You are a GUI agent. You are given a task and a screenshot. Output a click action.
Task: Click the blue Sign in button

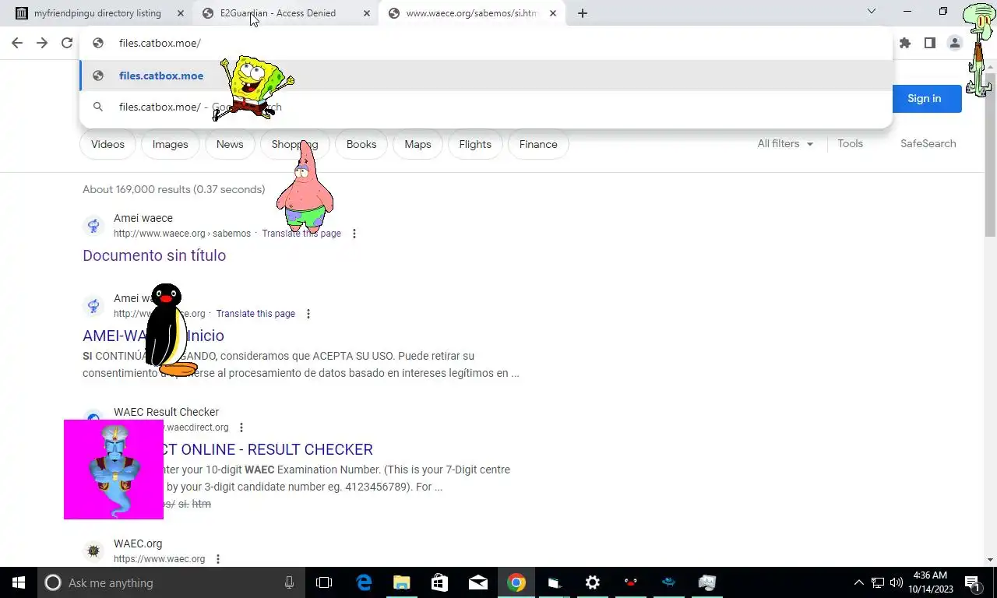pyautogui.click(x=925, y=98)
